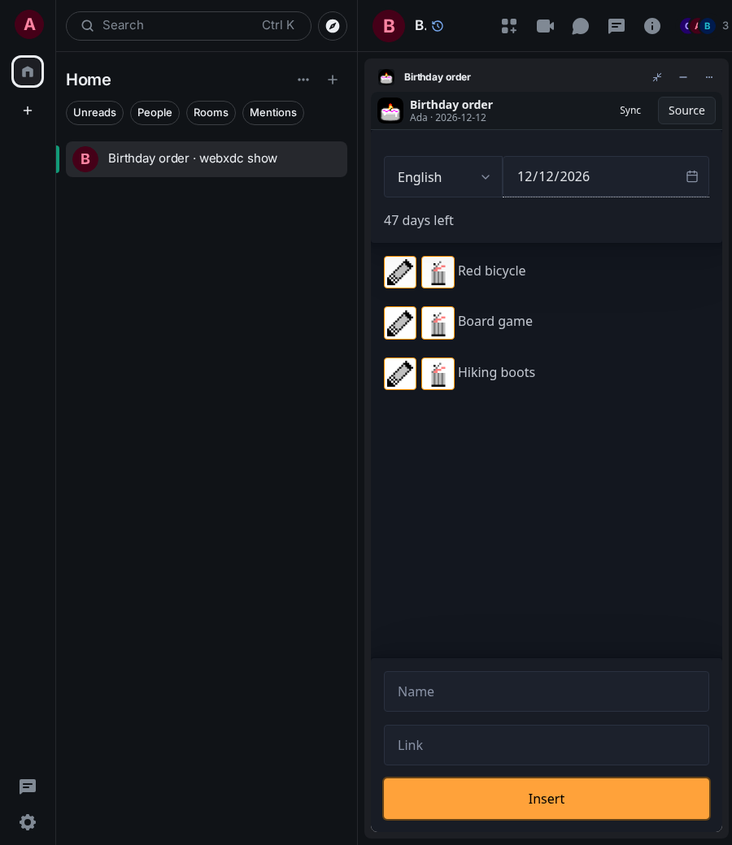Expand the English language dropdown

[x=443, y=177]
